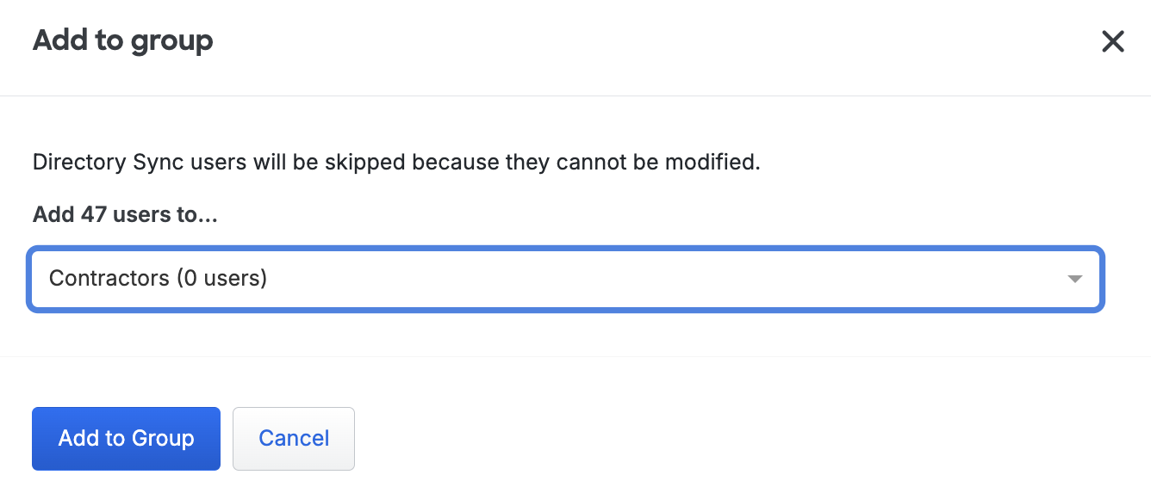This screenshot has width=1151, height=487.
Task: Click the word 'Contractors' in the selector
Action: [109, 279]
